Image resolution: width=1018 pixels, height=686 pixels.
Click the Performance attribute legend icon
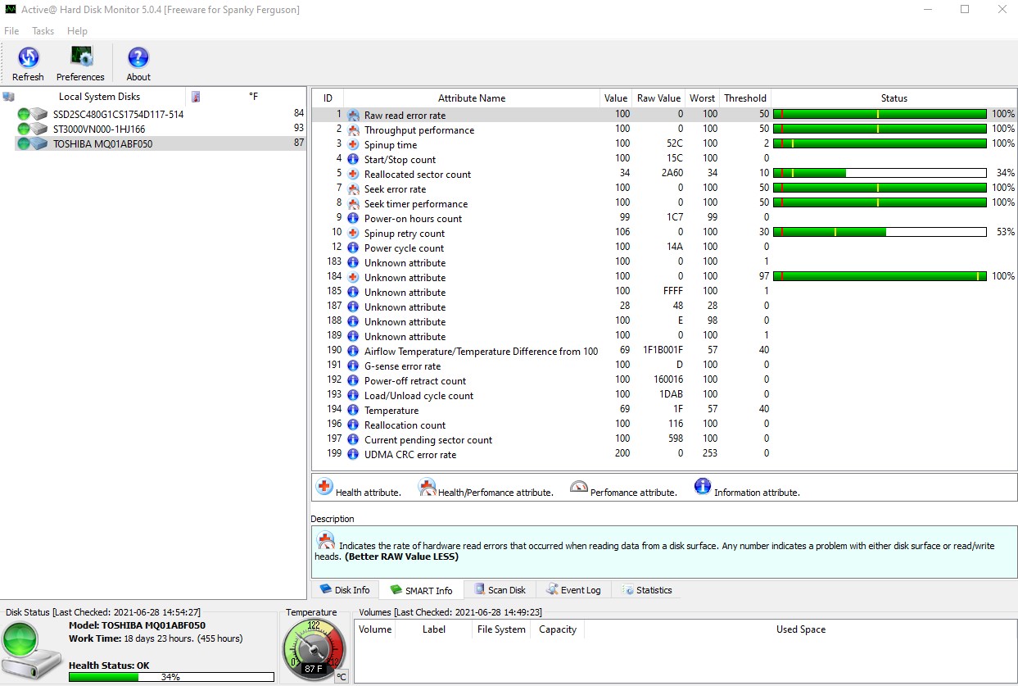[579, 486]
